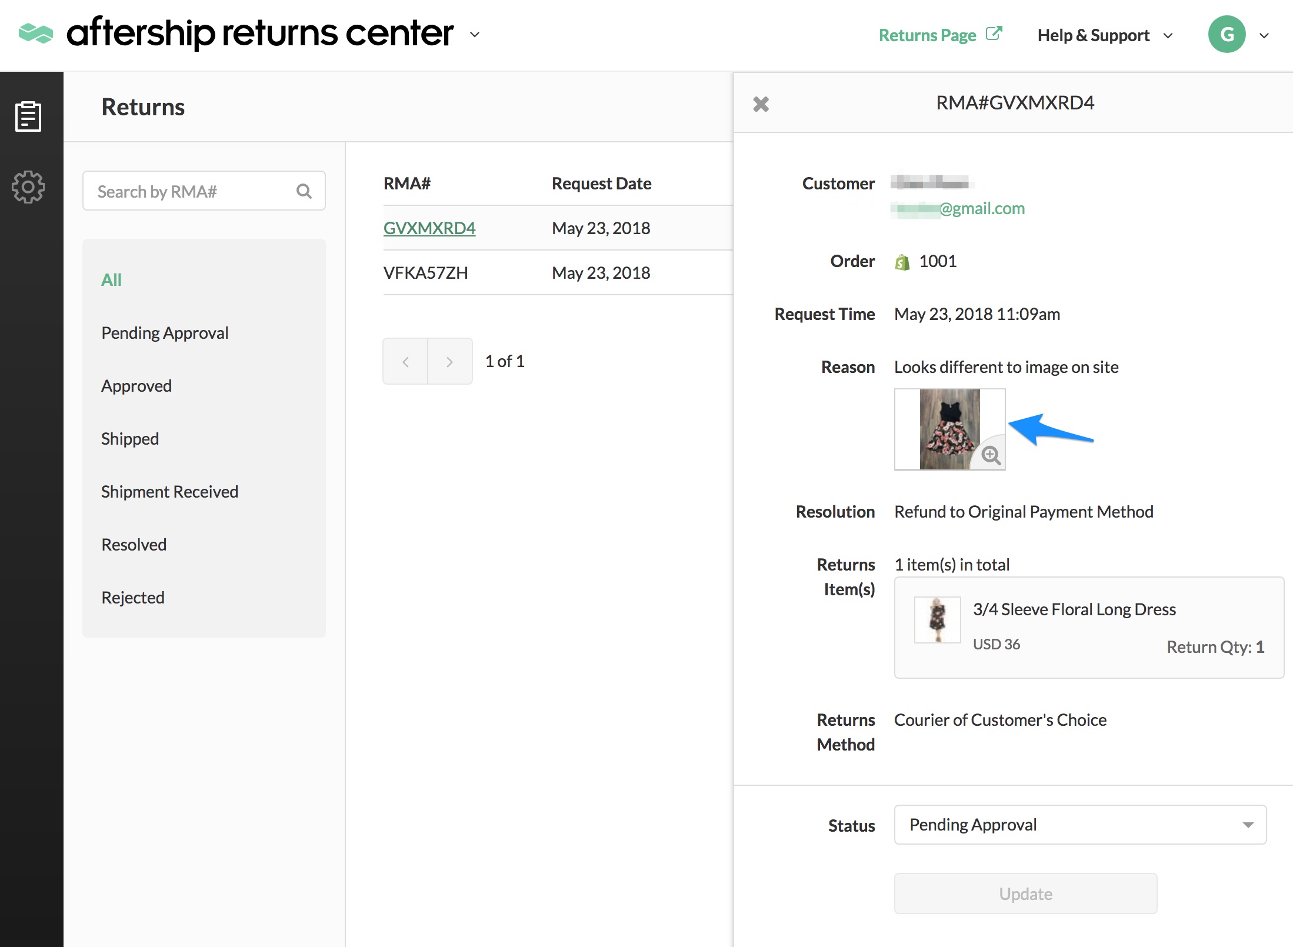Expand the Help & Support menu

pos(1168,36)
